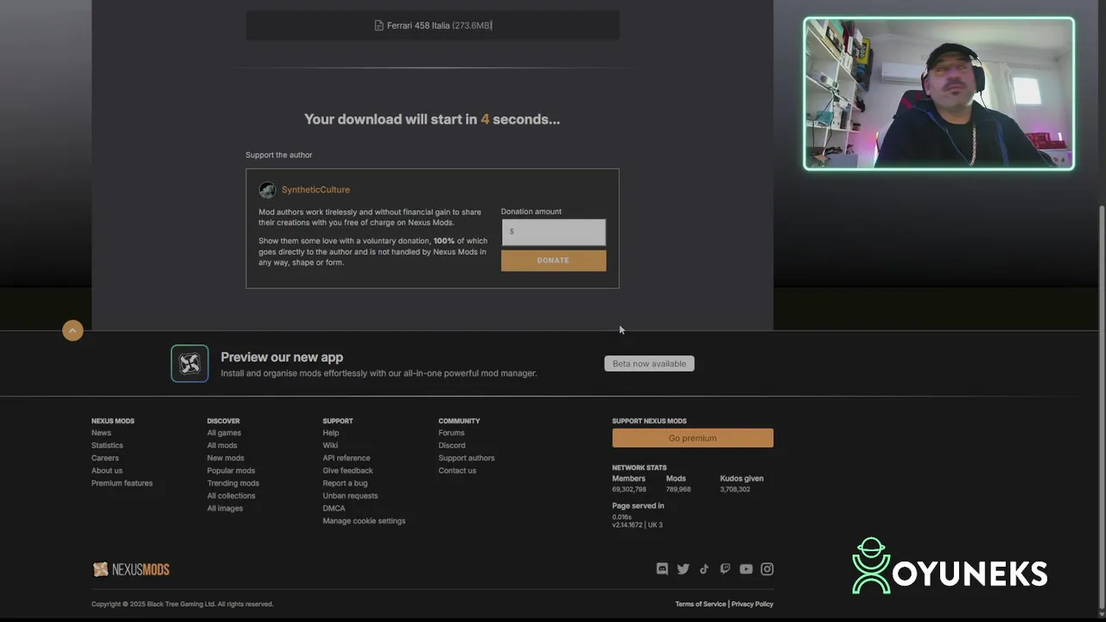Open the Statistics footer link
This screenshot has height=622, width=1106.
pos(107,446)
